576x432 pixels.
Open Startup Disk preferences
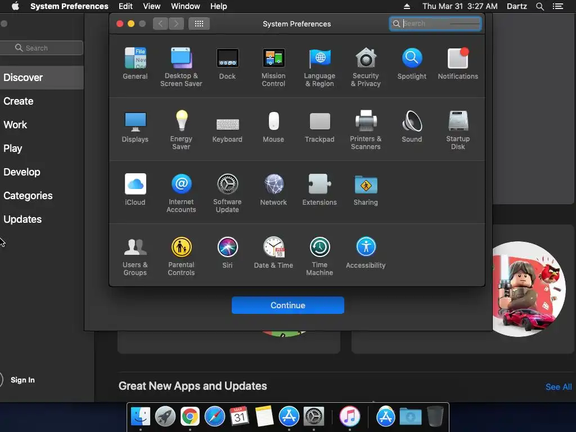[458, 130]
